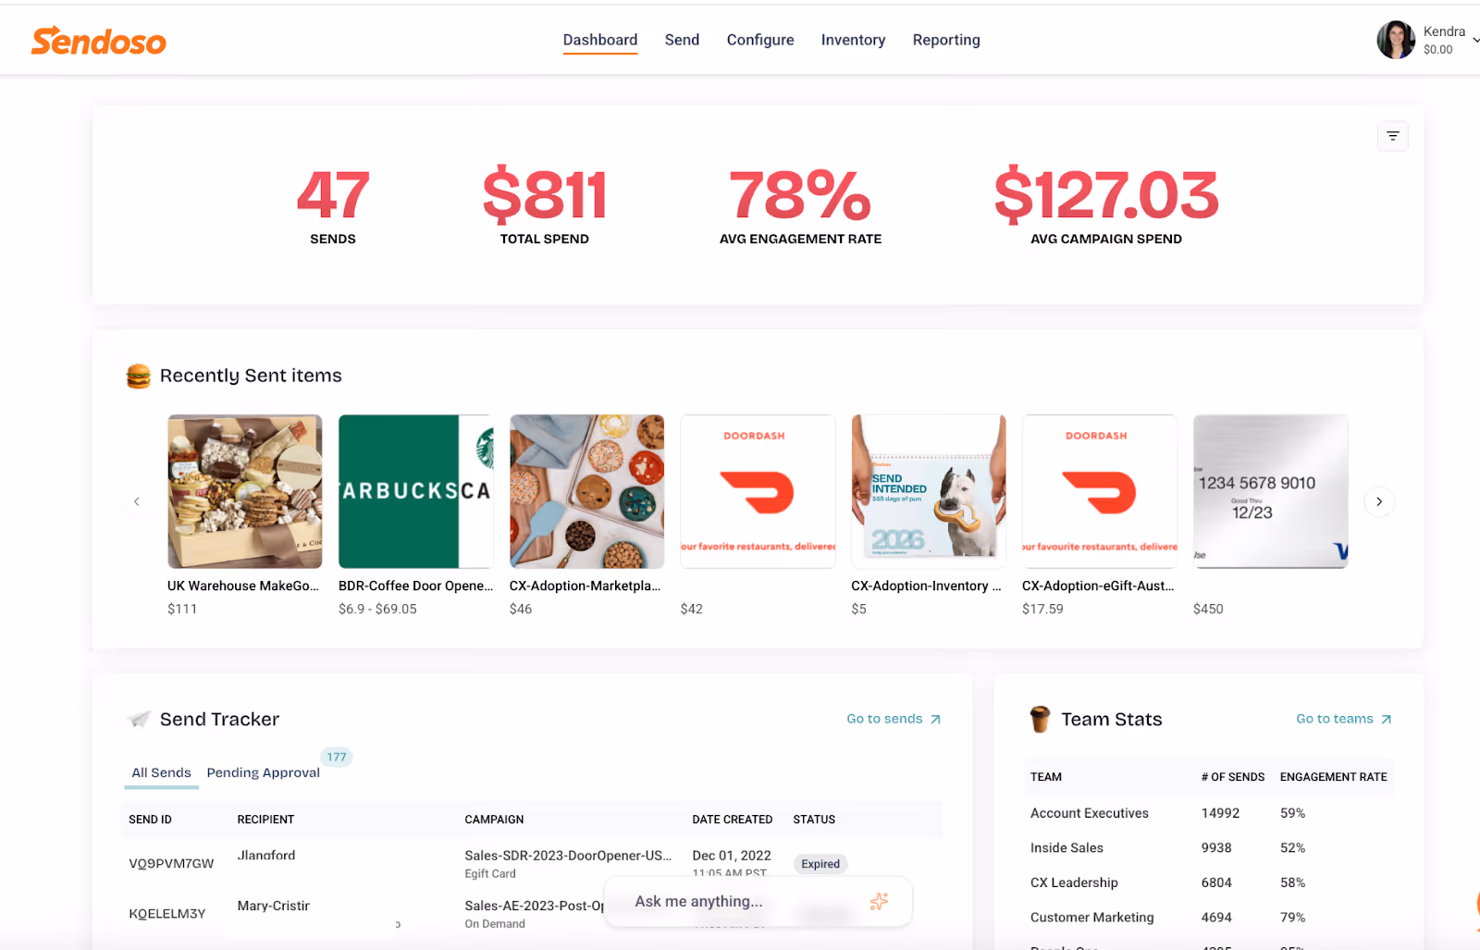Click the Expired status badge

click(820, 864)
